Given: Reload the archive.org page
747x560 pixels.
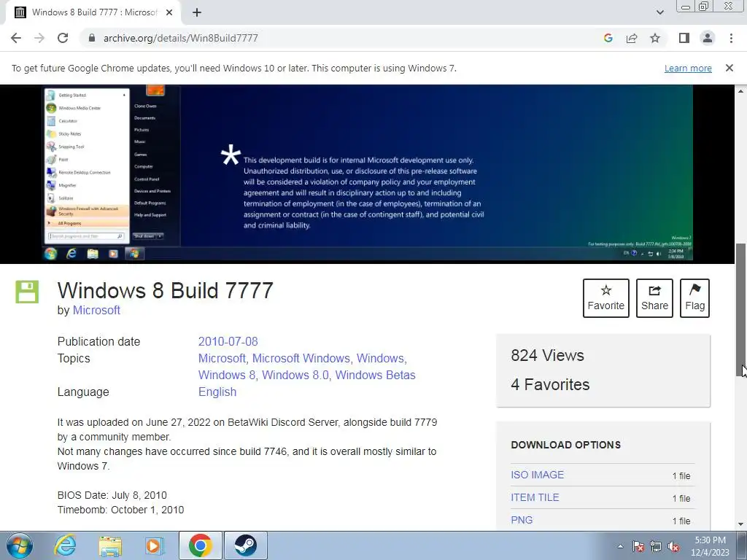Looking at the screenshot, I should click(x=63, y=38).
